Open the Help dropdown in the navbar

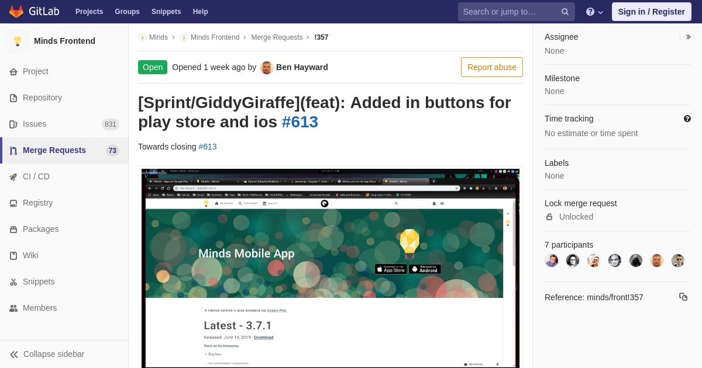click(x=594, y=12)
